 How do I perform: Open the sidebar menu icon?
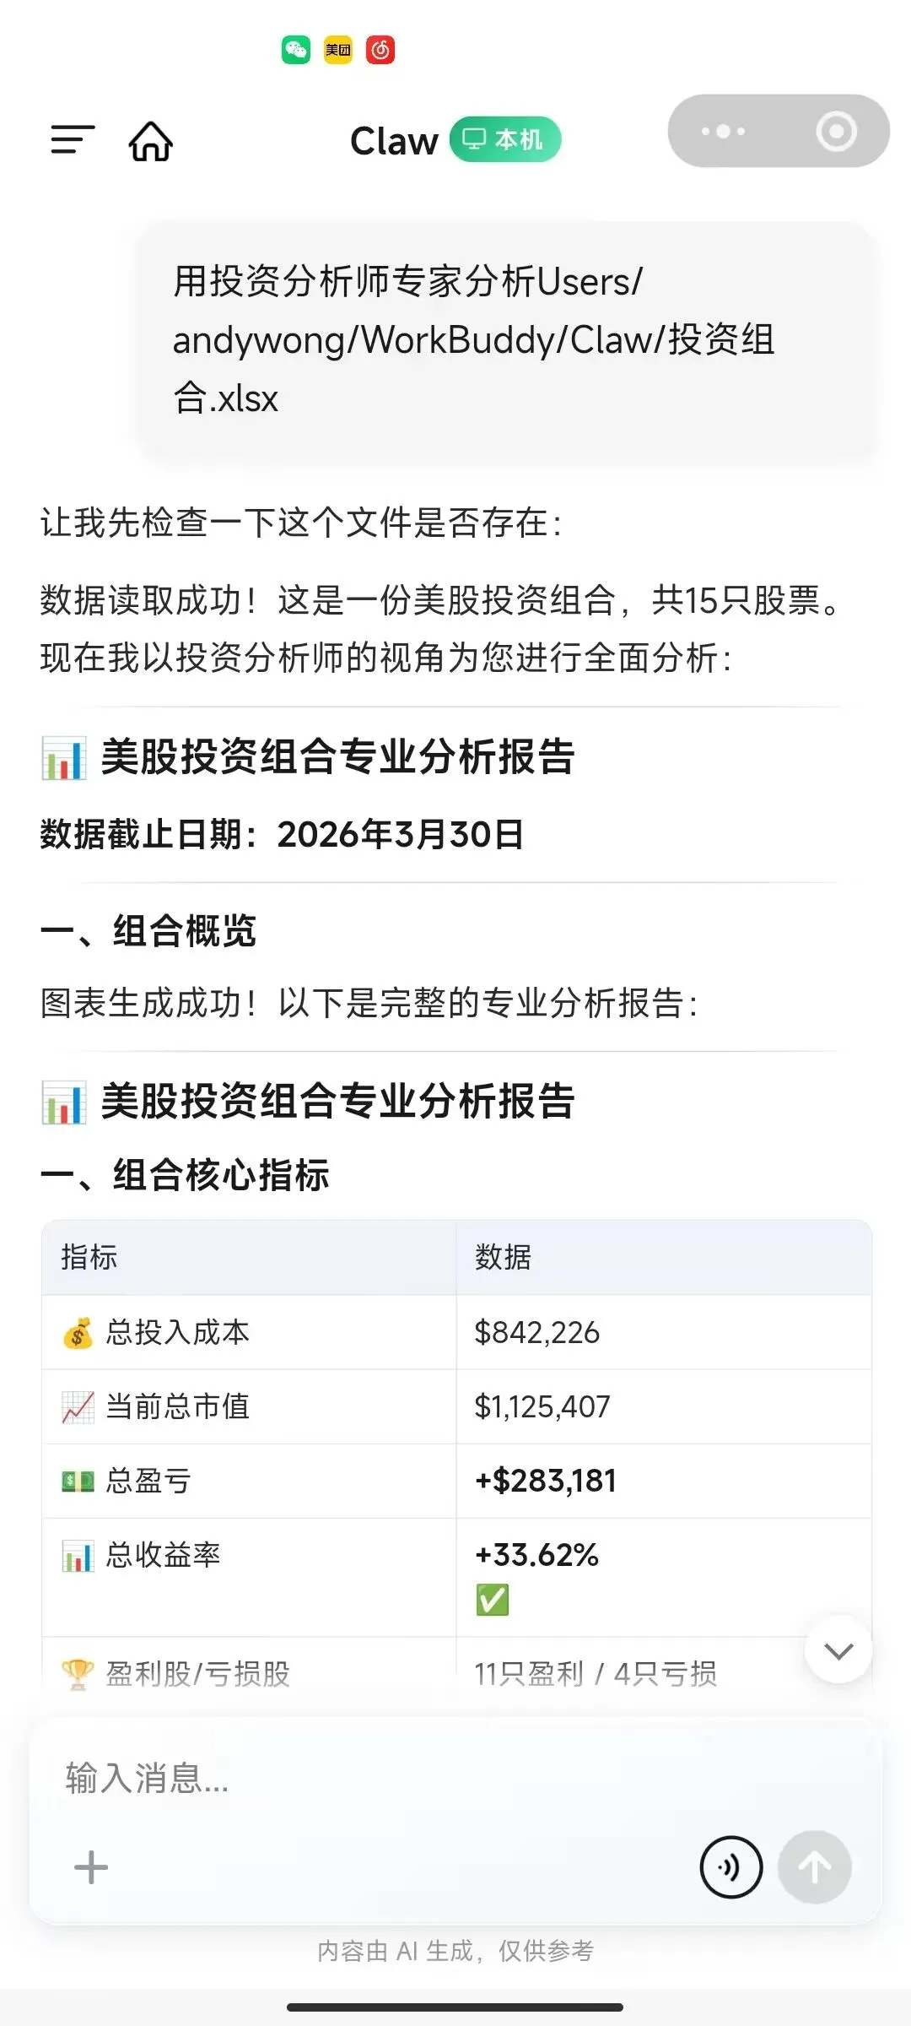[73, 140]
